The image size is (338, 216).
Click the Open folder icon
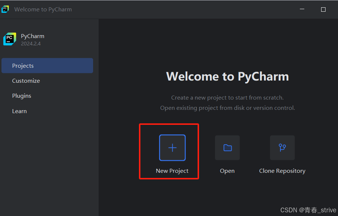point(227,148)
